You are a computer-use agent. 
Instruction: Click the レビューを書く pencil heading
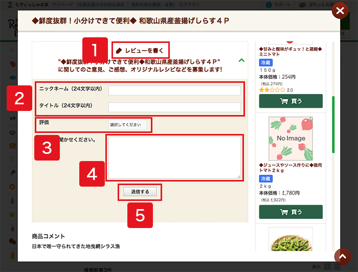[x=140, y=50]
